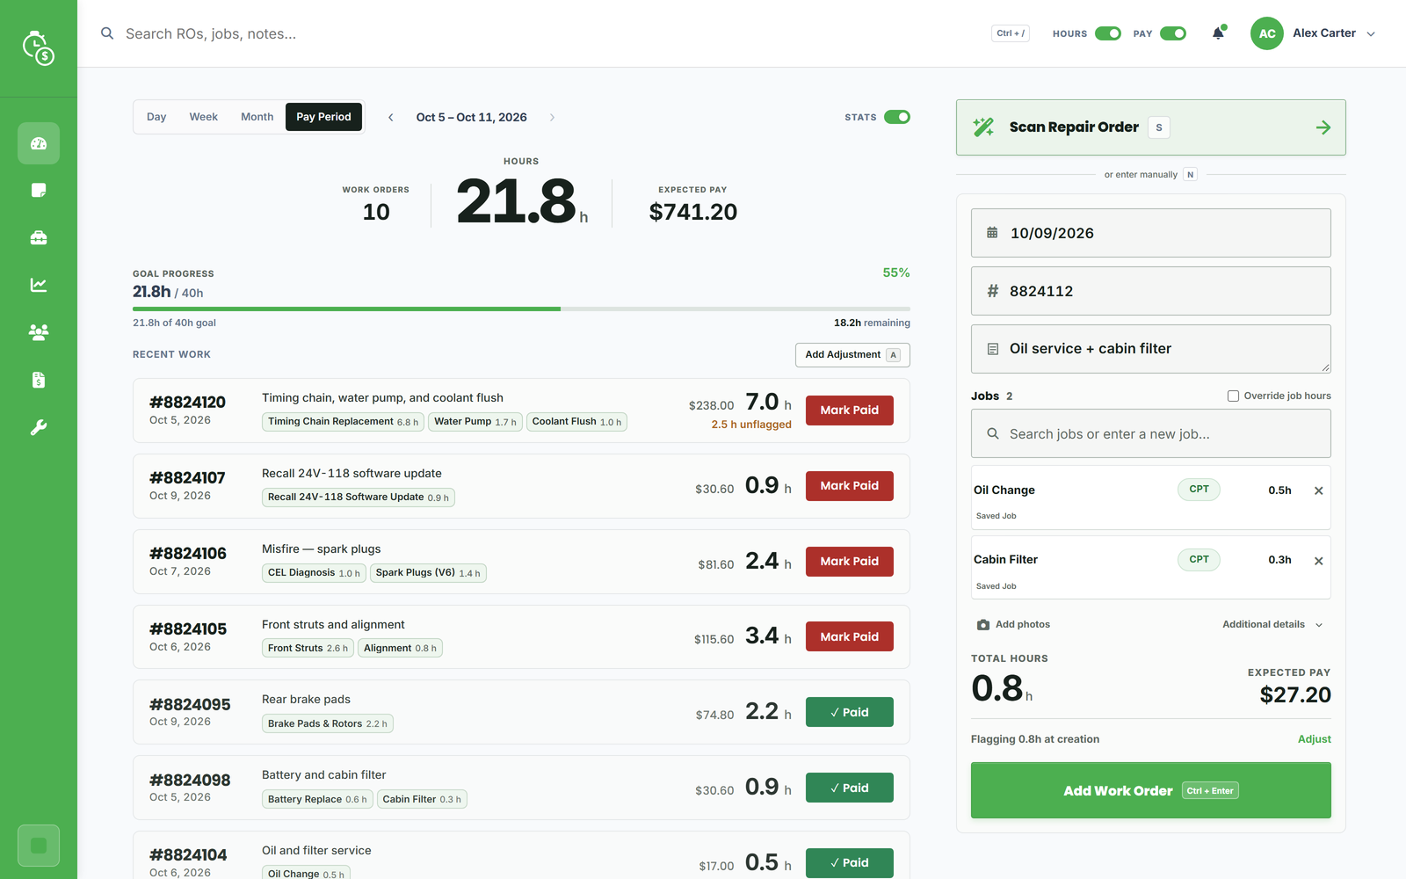Image resolution: width=1406 pixels, height=879 pixels.
Task: Click the Search jobs input field
Action: 1151,434
